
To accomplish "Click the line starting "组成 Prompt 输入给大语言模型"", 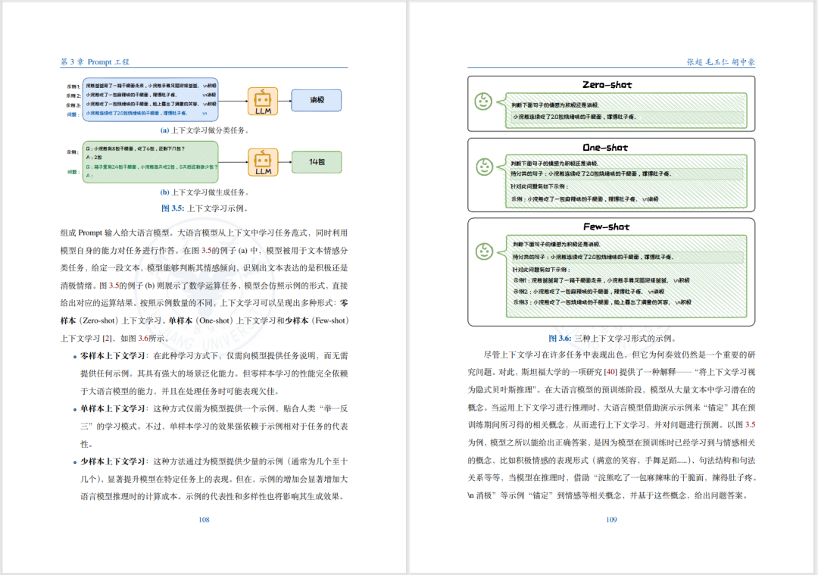I will (x=204, y=233).
